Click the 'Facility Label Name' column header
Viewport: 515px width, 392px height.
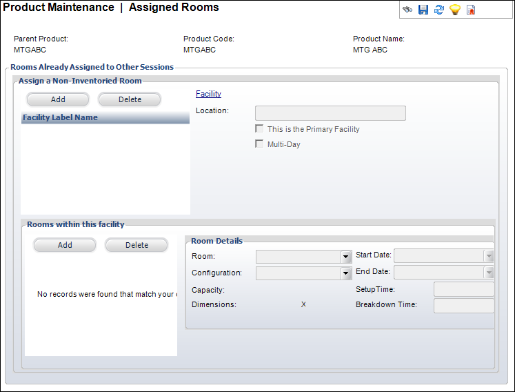tap(105, 117)
